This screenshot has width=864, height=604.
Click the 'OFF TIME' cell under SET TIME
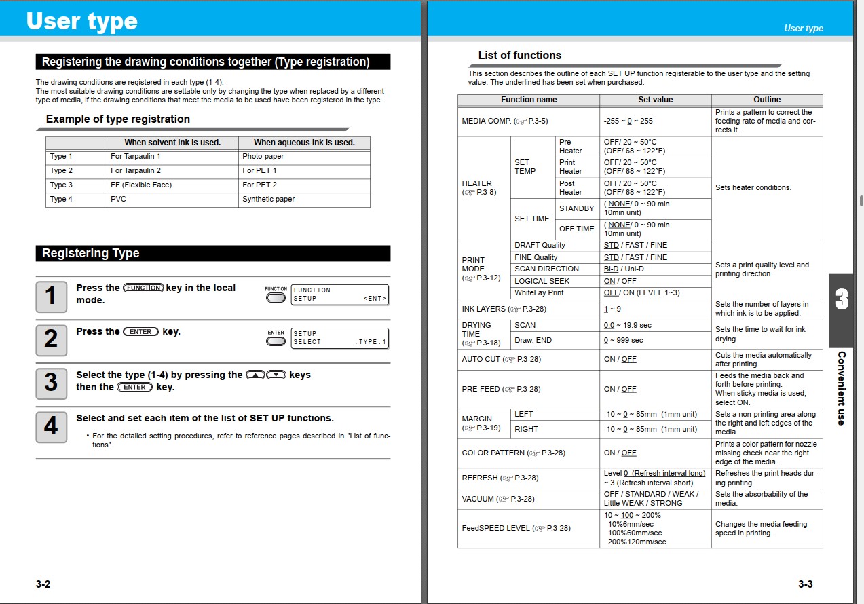click(576, 229)
